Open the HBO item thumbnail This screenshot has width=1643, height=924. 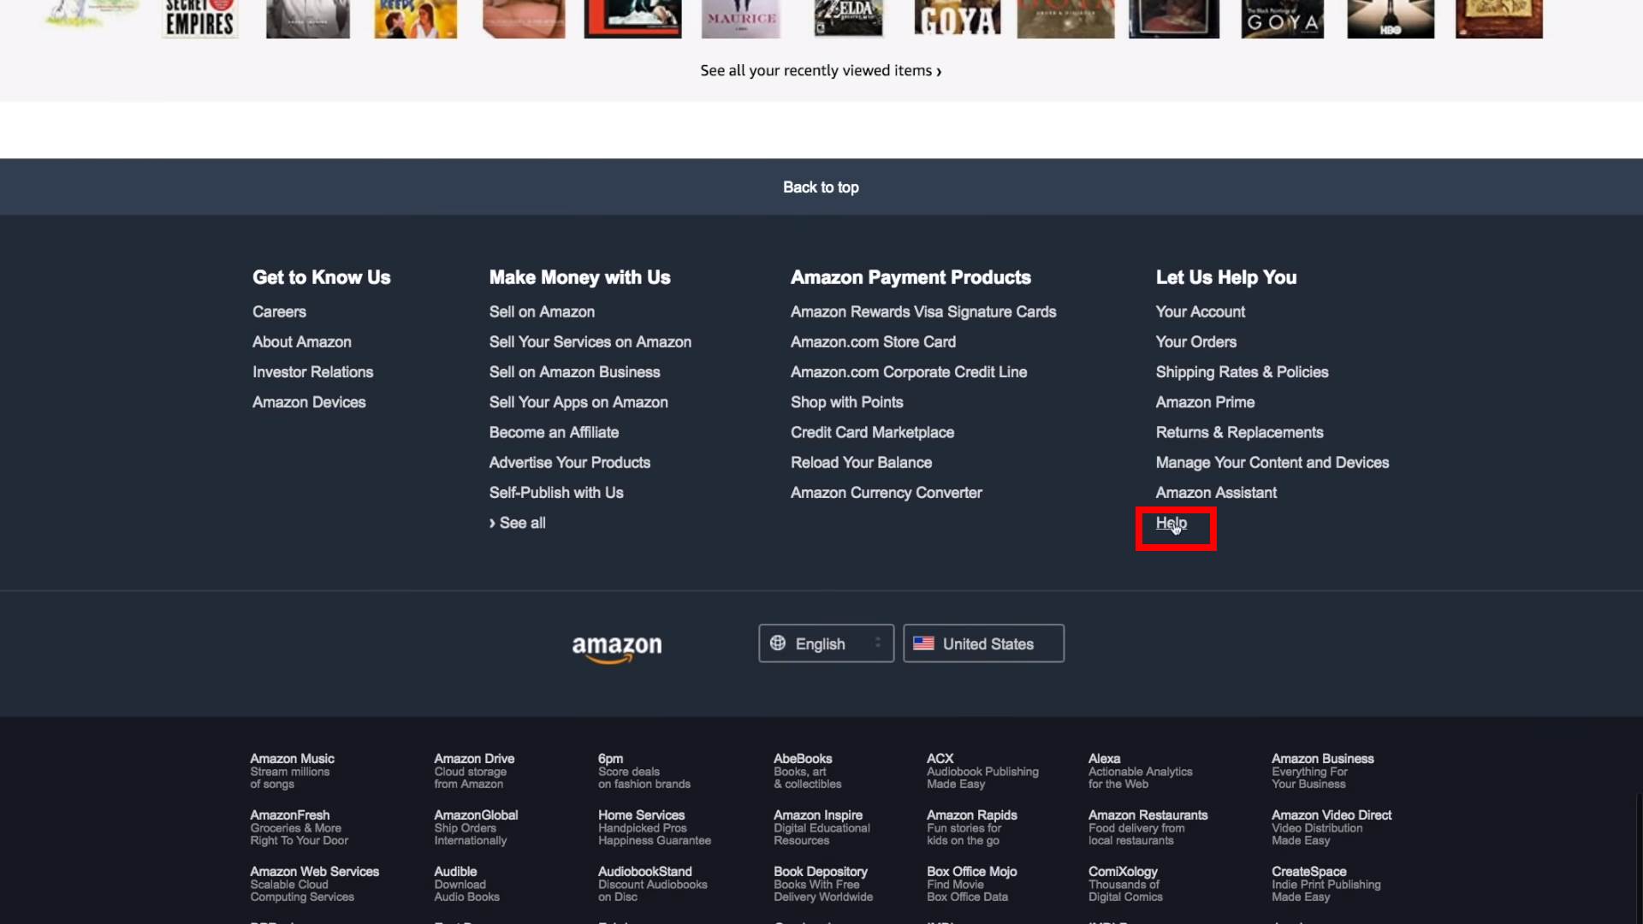click(1390, 19)
